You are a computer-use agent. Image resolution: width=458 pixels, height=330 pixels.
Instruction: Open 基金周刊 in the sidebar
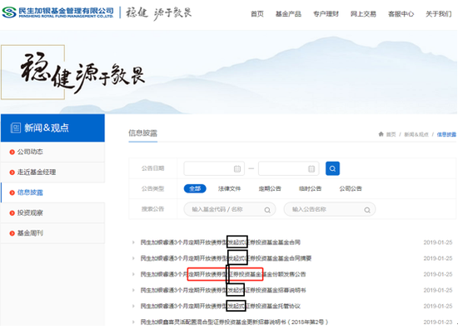[x=52, y=233]
